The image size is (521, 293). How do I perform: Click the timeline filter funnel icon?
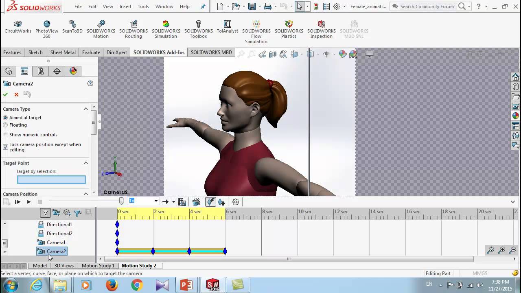pyautogui.click(x=46, y=212)
